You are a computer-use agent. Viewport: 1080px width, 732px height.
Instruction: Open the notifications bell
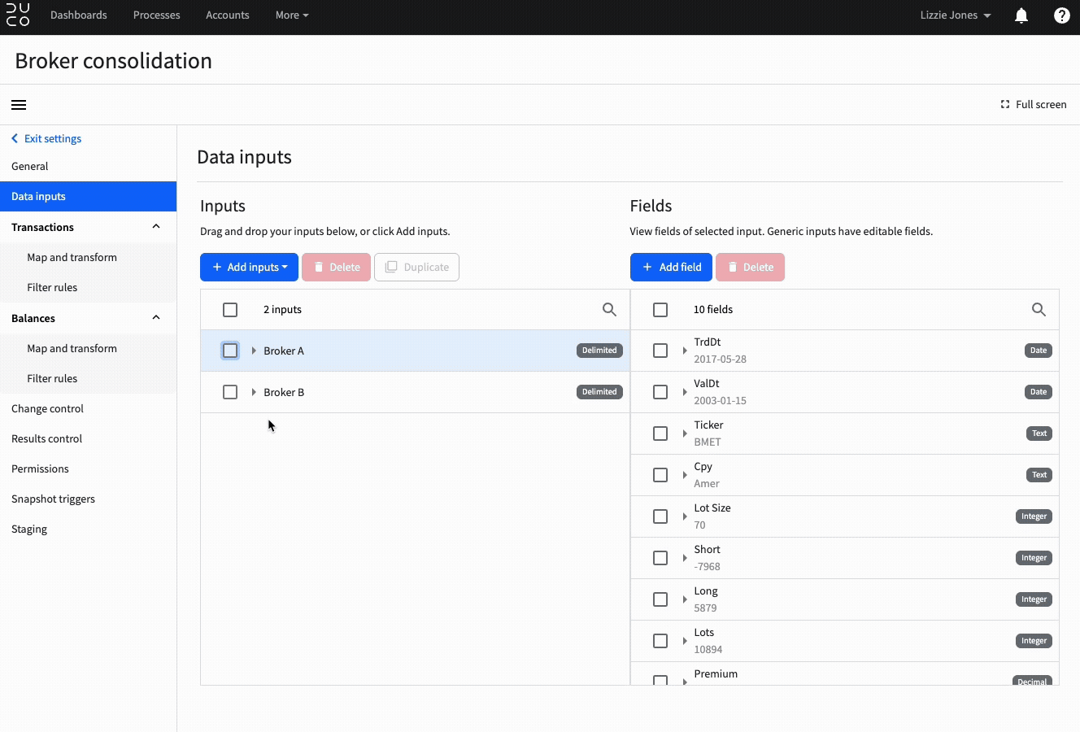tap(1021, 15)
